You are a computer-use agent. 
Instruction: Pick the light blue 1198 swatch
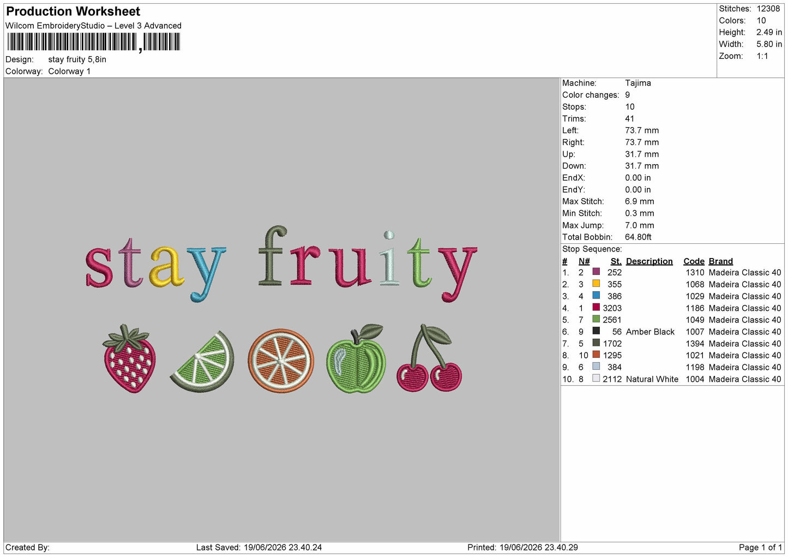[596, 367]
